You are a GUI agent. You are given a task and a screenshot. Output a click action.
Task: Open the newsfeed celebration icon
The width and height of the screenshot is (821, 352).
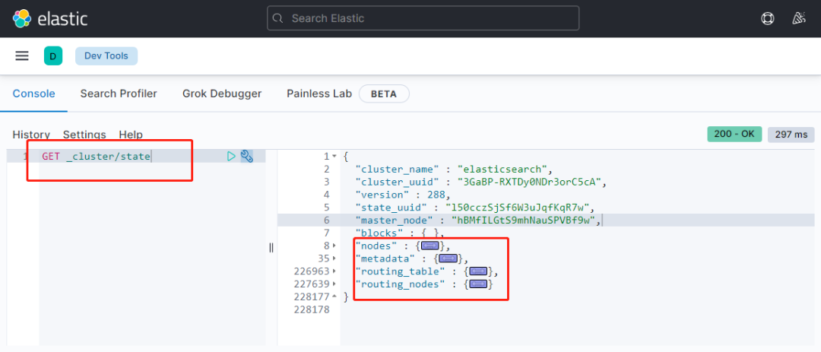tap(798, 18)
